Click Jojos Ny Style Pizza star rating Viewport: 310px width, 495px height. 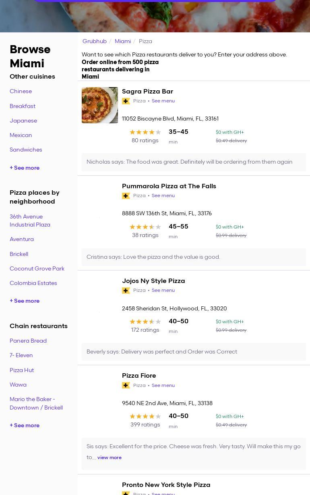[145, 322]
